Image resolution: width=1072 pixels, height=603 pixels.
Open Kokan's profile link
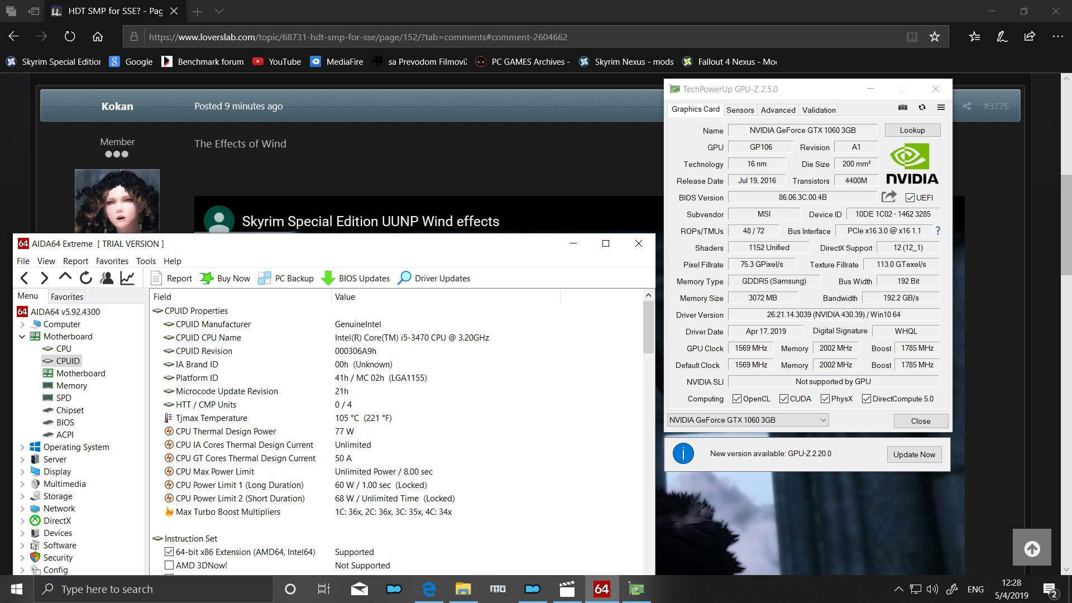point(117,106)
